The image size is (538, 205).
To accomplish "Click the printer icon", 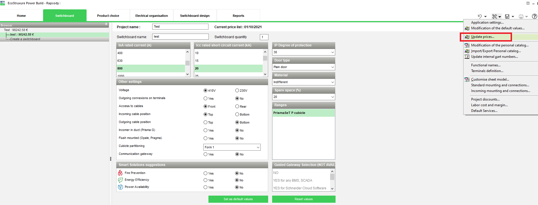I will pos(521,17).
